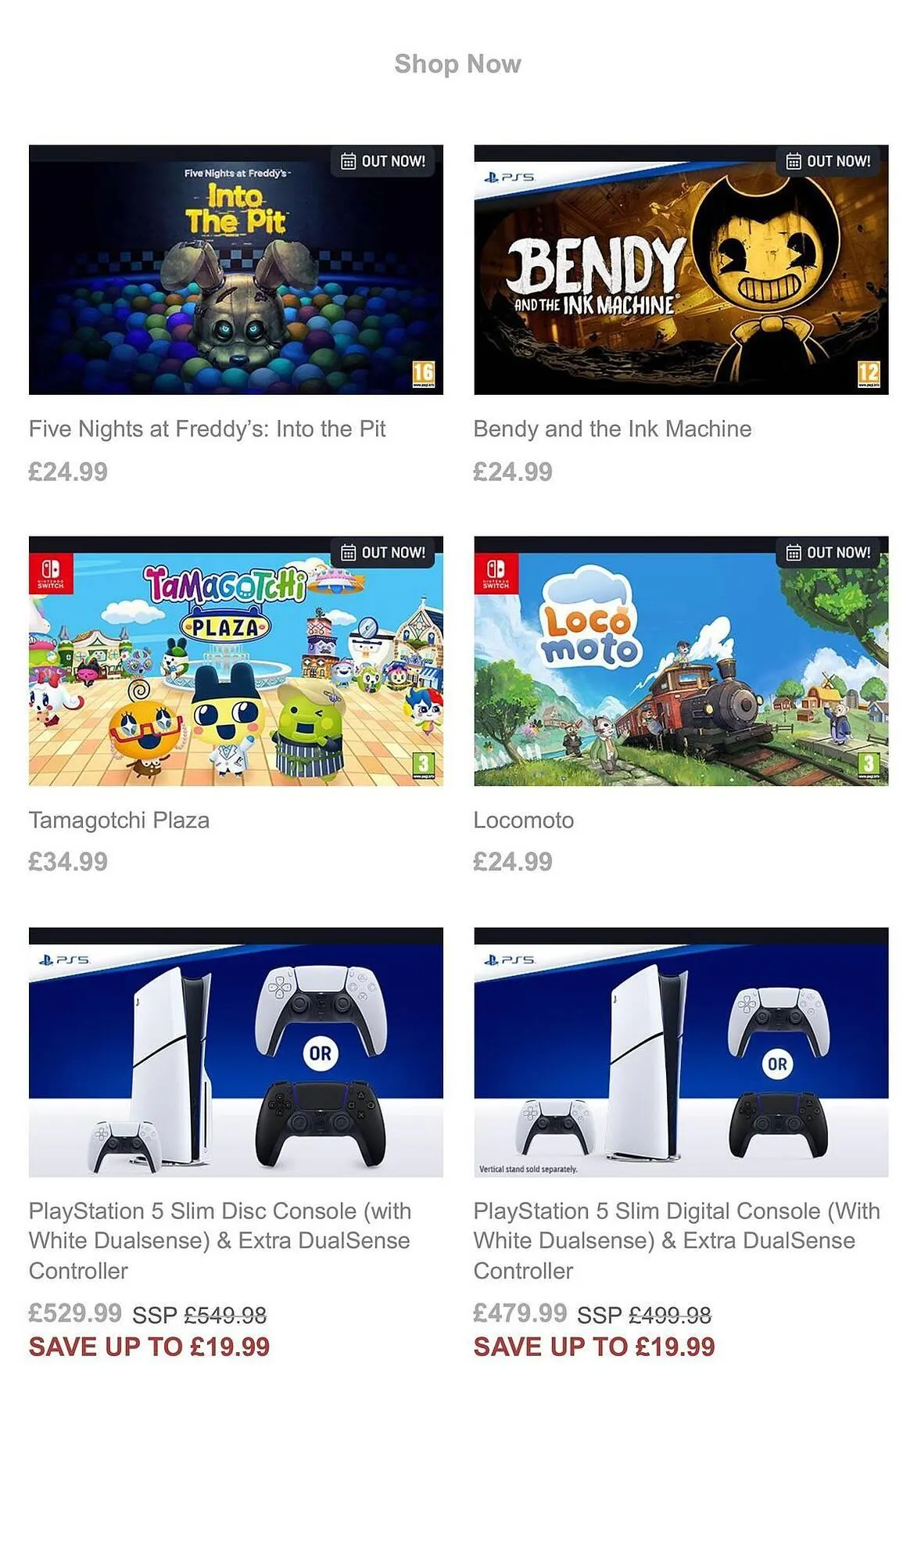Click the OUT NOW badge on Bendy banner
This screenshot has height=1564, width=921.
(x=829, y=161)
